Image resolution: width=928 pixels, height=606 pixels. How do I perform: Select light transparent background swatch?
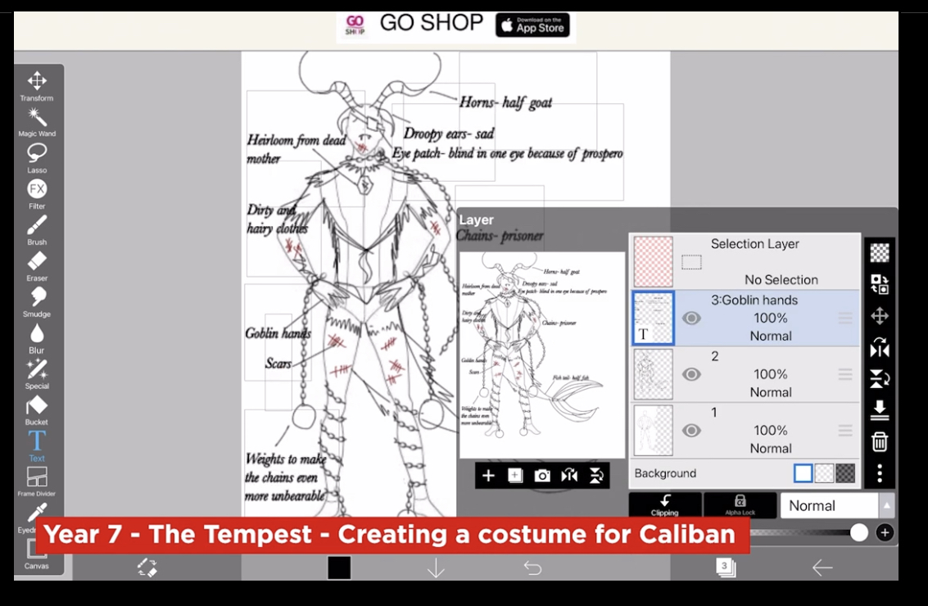click(825, 473)
